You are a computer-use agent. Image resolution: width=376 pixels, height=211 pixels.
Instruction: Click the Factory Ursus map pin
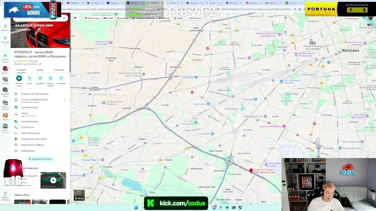[208, 104]
